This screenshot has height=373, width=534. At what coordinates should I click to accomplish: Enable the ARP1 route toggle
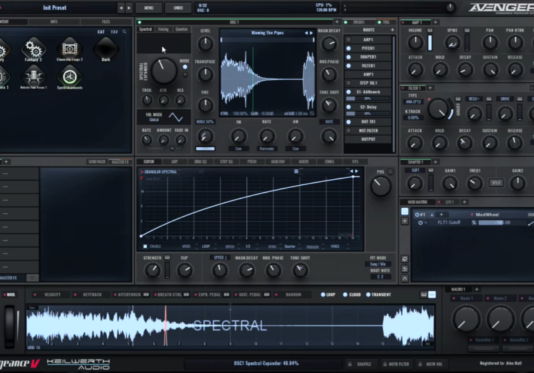[x=349, y=39]
